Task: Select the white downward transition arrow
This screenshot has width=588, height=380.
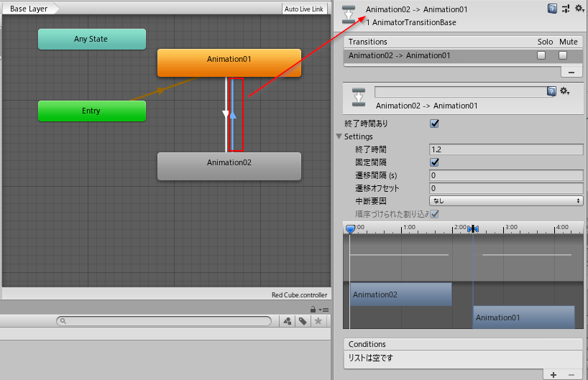Action: click(x=226, y=113)
